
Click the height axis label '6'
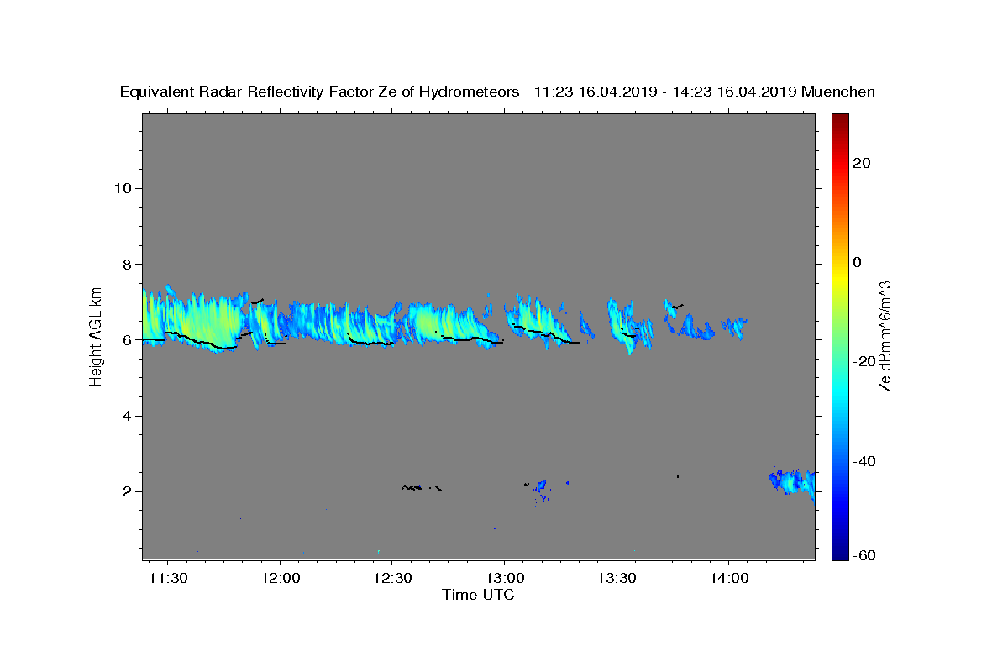pyautogui.click(x=126, y=339)
